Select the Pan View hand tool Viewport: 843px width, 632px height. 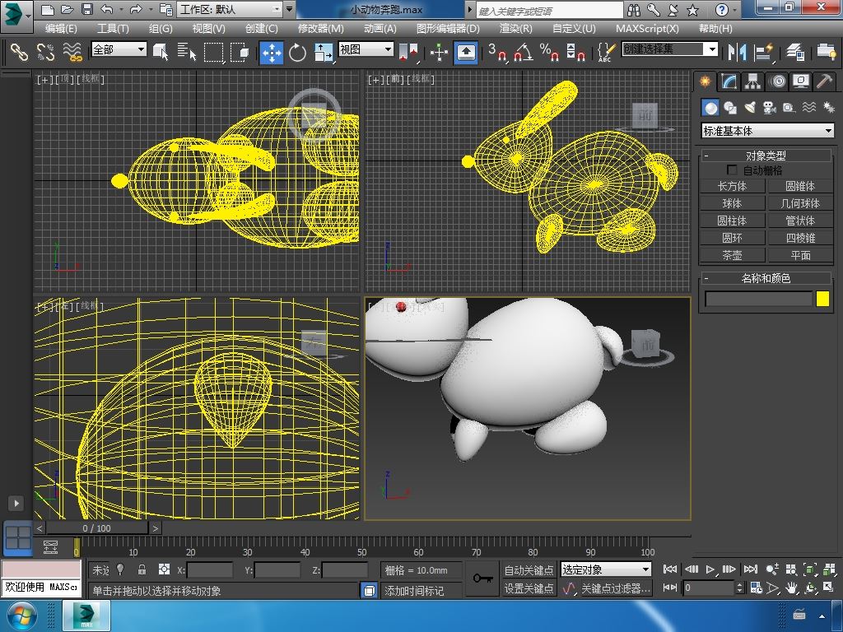791,588
